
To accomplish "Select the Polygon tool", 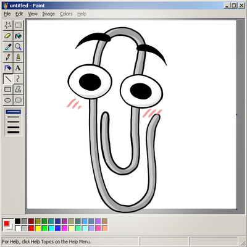I will point(19,90).
